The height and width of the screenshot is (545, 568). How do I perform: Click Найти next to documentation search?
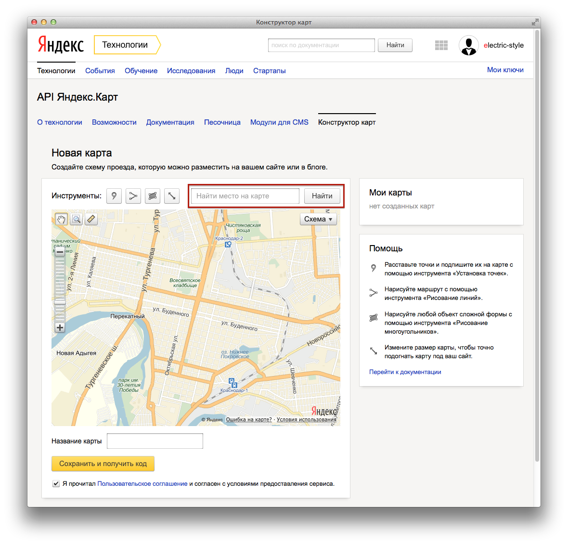point(395,45)
